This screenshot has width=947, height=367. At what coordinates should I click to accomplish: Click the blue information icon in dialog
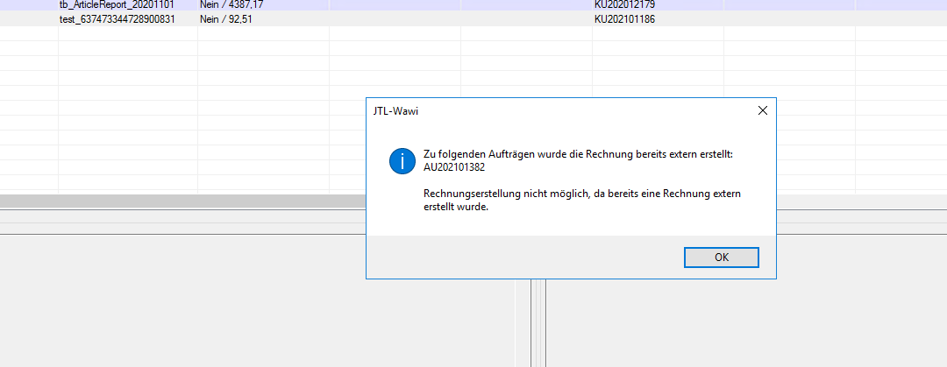click(402, 162)
